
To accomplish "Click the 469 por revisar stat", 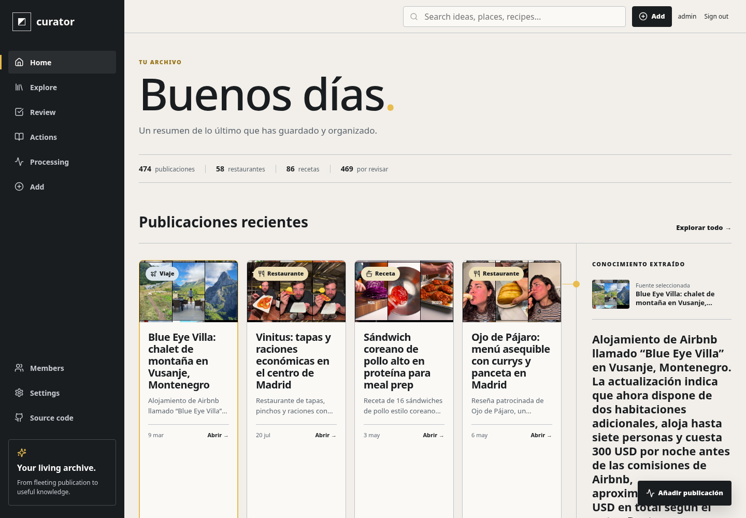I will click(364, 169).
